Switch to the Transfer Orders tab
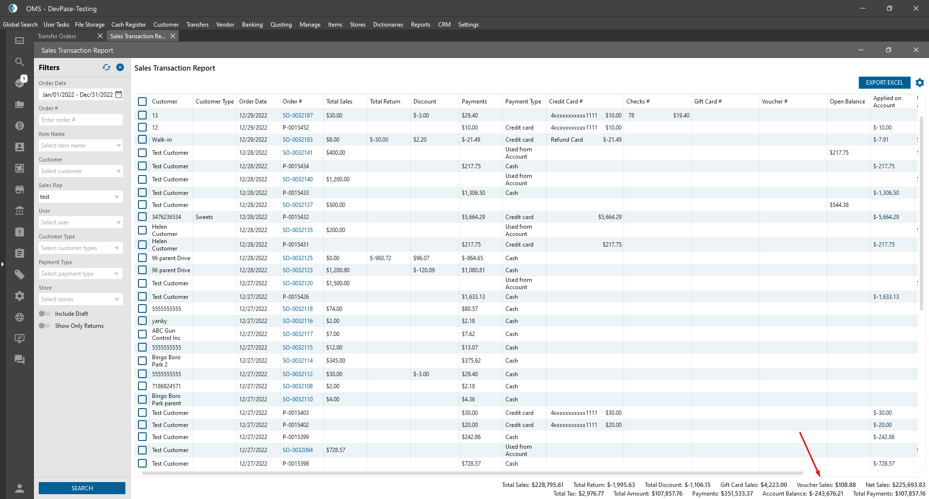The height and width of the screenshot is (499, 929). click(x=57, y=36)
